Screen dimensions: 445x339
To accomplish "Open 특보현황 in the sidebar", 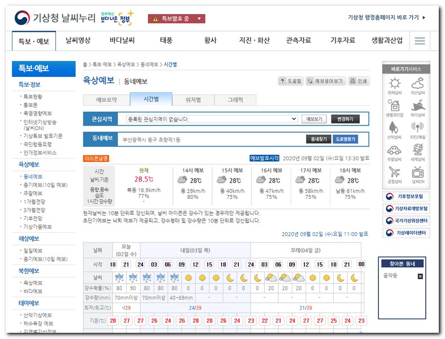I will (x=33, y=97).
